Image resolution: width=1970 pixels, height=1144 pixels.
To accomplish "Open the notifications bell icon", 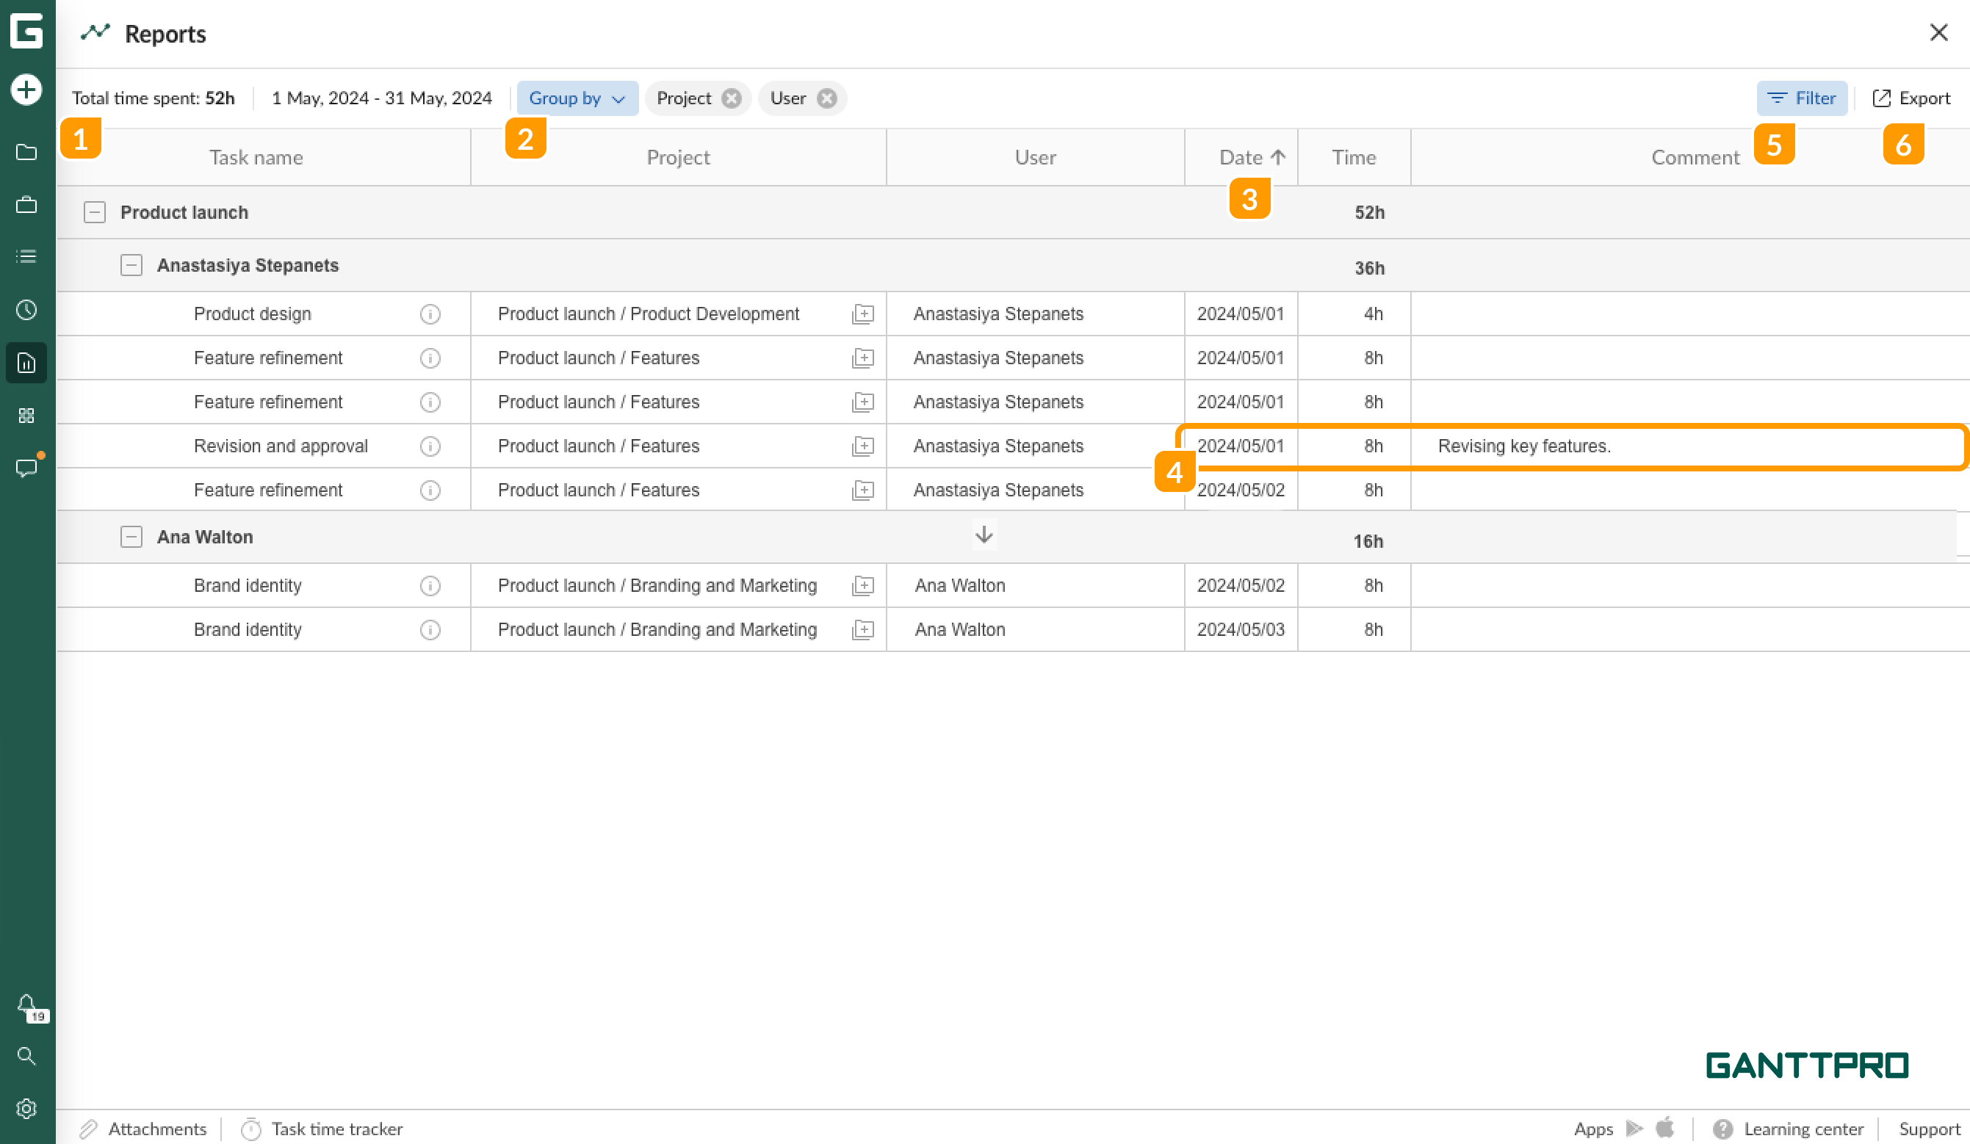I will 26,1002.
